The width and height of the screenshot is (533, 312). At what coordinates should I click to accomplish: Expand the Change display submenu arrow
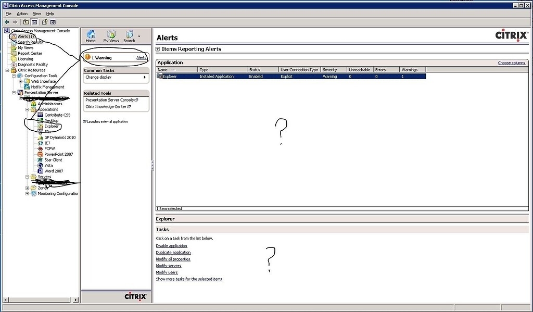(x=145, y=77)
